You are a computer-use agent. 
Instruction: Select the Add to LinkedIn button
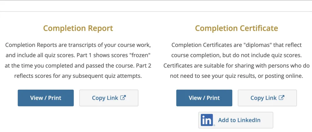click(236, 120)
